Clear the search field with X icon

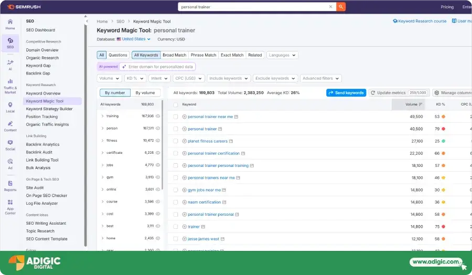[330, 7]
